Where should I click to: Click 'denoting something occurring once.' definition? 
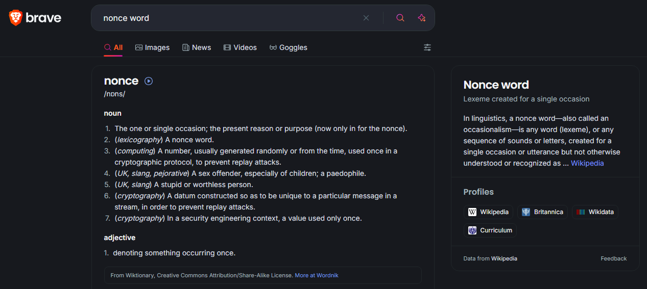tap(174, 253)
